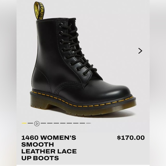Open the 1460 Women's Smooth Leather Boots title
166x166 pixels.
(49, 148)
